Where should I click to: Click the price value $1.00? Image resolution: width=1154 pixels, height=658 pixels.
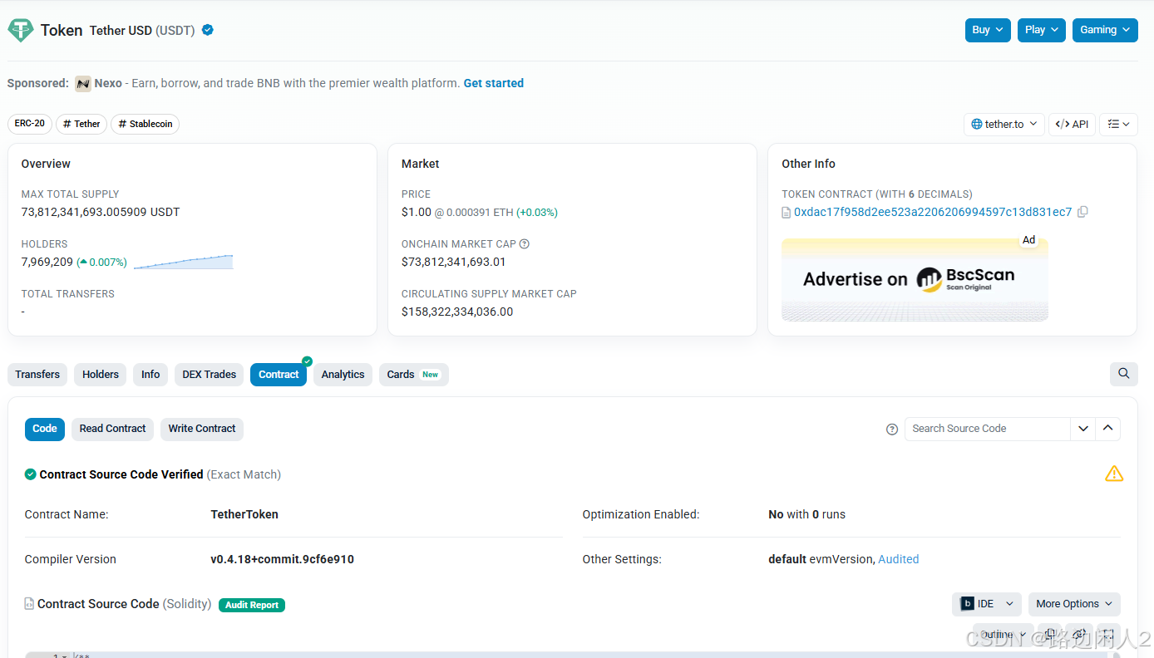tap(417, 212)
